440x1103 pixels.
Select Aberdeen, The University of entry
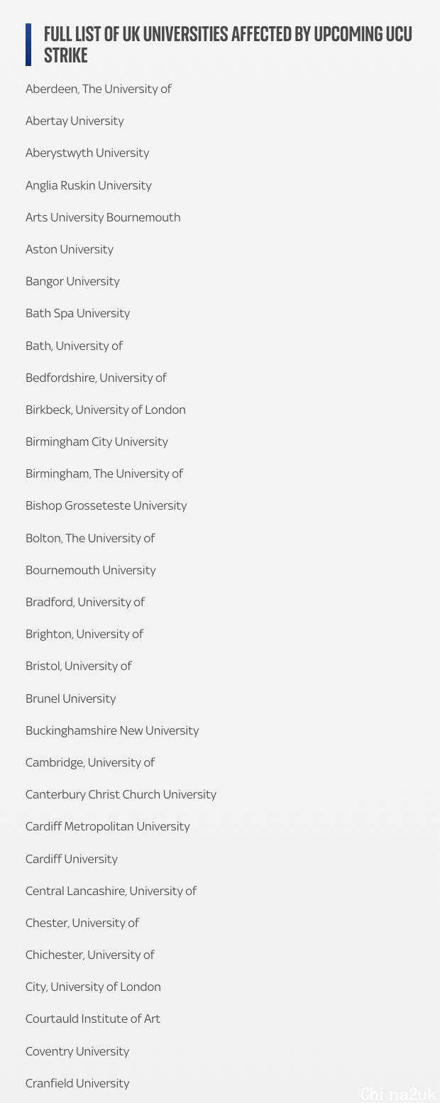[99, 89]
